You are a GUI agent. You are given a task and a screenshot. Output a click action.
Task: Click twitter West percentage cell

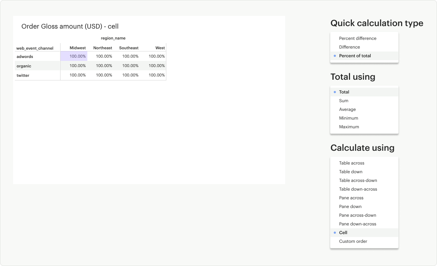pyautogui.click(x=157, y=75)
